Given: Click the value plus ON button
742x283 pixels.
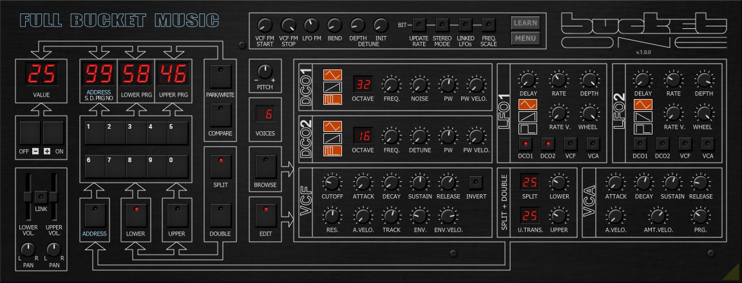Looking at the screenshot, I should pyautogui.click(x=53, y=133).
